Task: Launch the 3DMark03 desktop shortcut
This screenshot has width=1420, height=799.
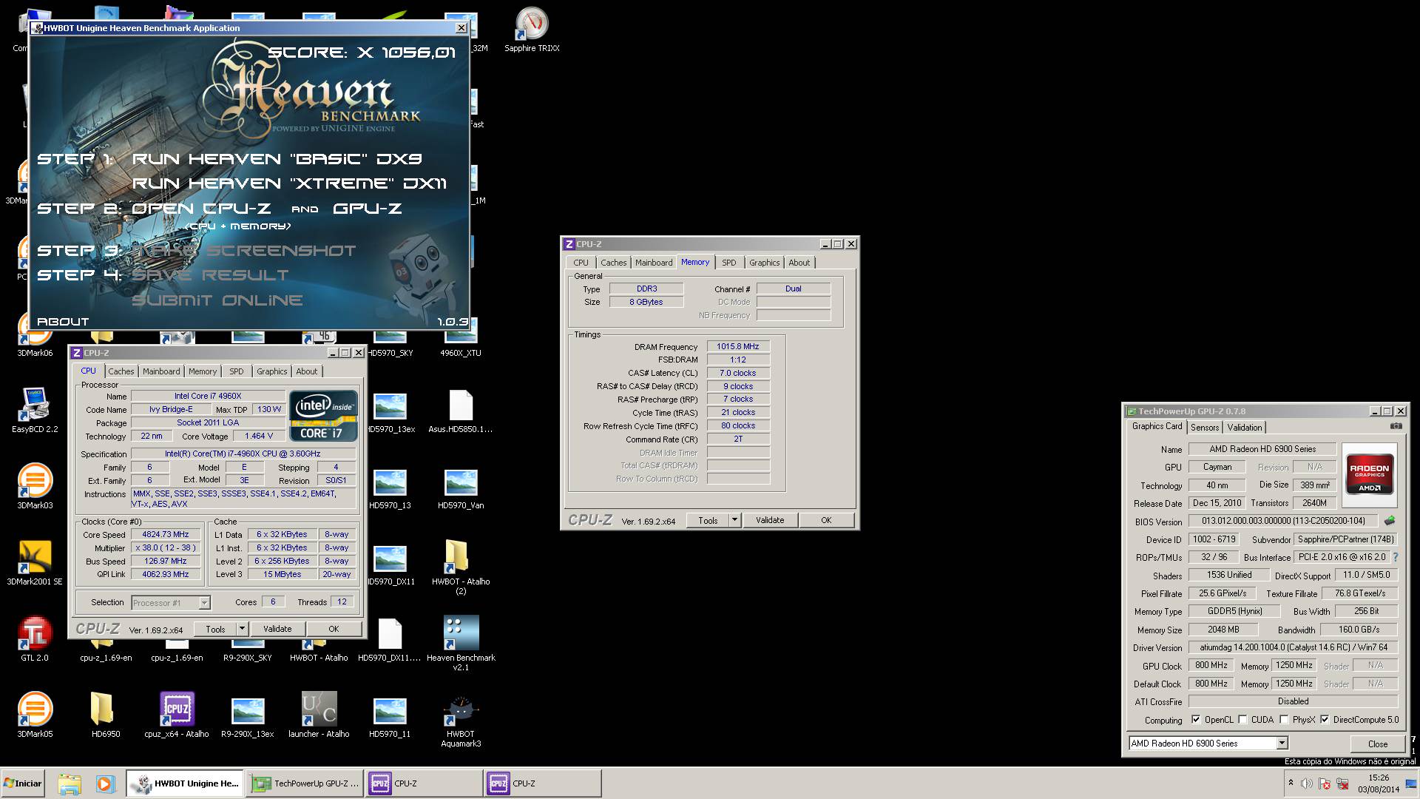Action: (35, 486)
